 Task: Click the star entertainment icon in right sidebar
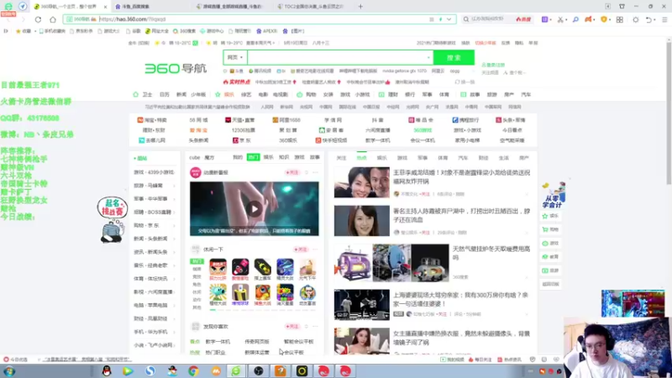[x=545, y=216]
